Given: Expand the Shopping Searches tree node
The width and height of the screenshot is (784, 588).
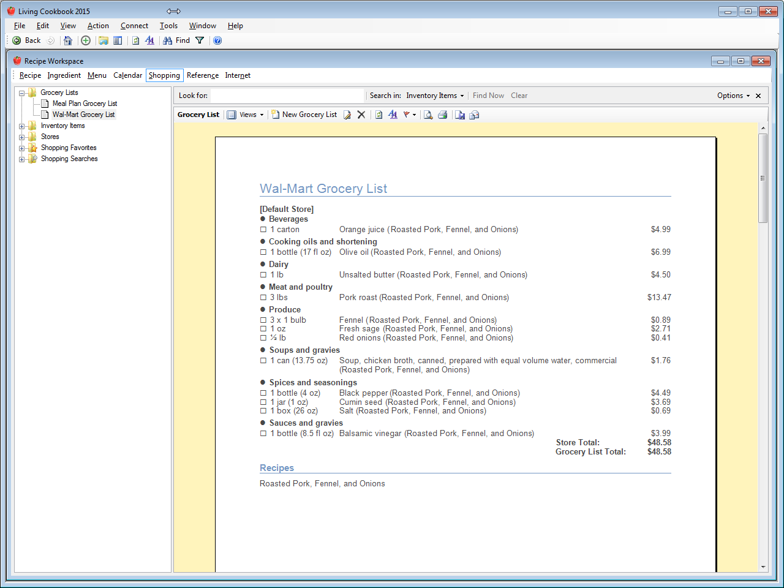Looking at the screenshot, I should [21, 159].
